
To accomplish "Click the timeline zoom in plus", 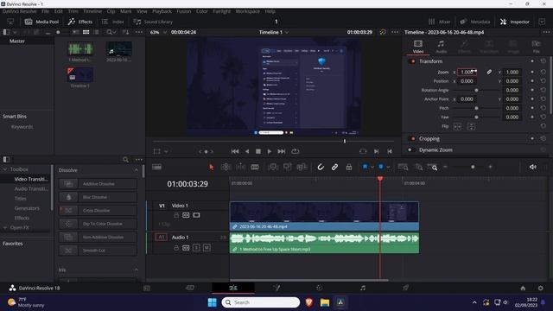I will click(x=490, y=167).
